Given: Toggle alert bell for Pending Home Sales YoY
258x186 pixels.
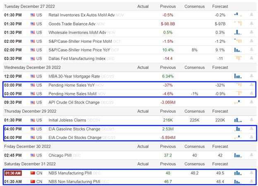Looking at the screenshot, I should (251, 85).
